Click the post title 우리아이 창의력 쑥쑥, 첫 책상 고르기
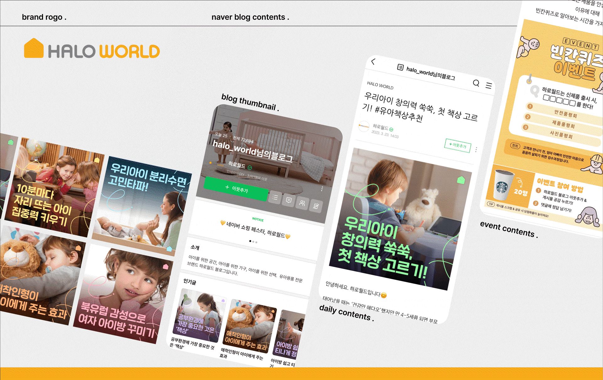 tap(420, 108)
